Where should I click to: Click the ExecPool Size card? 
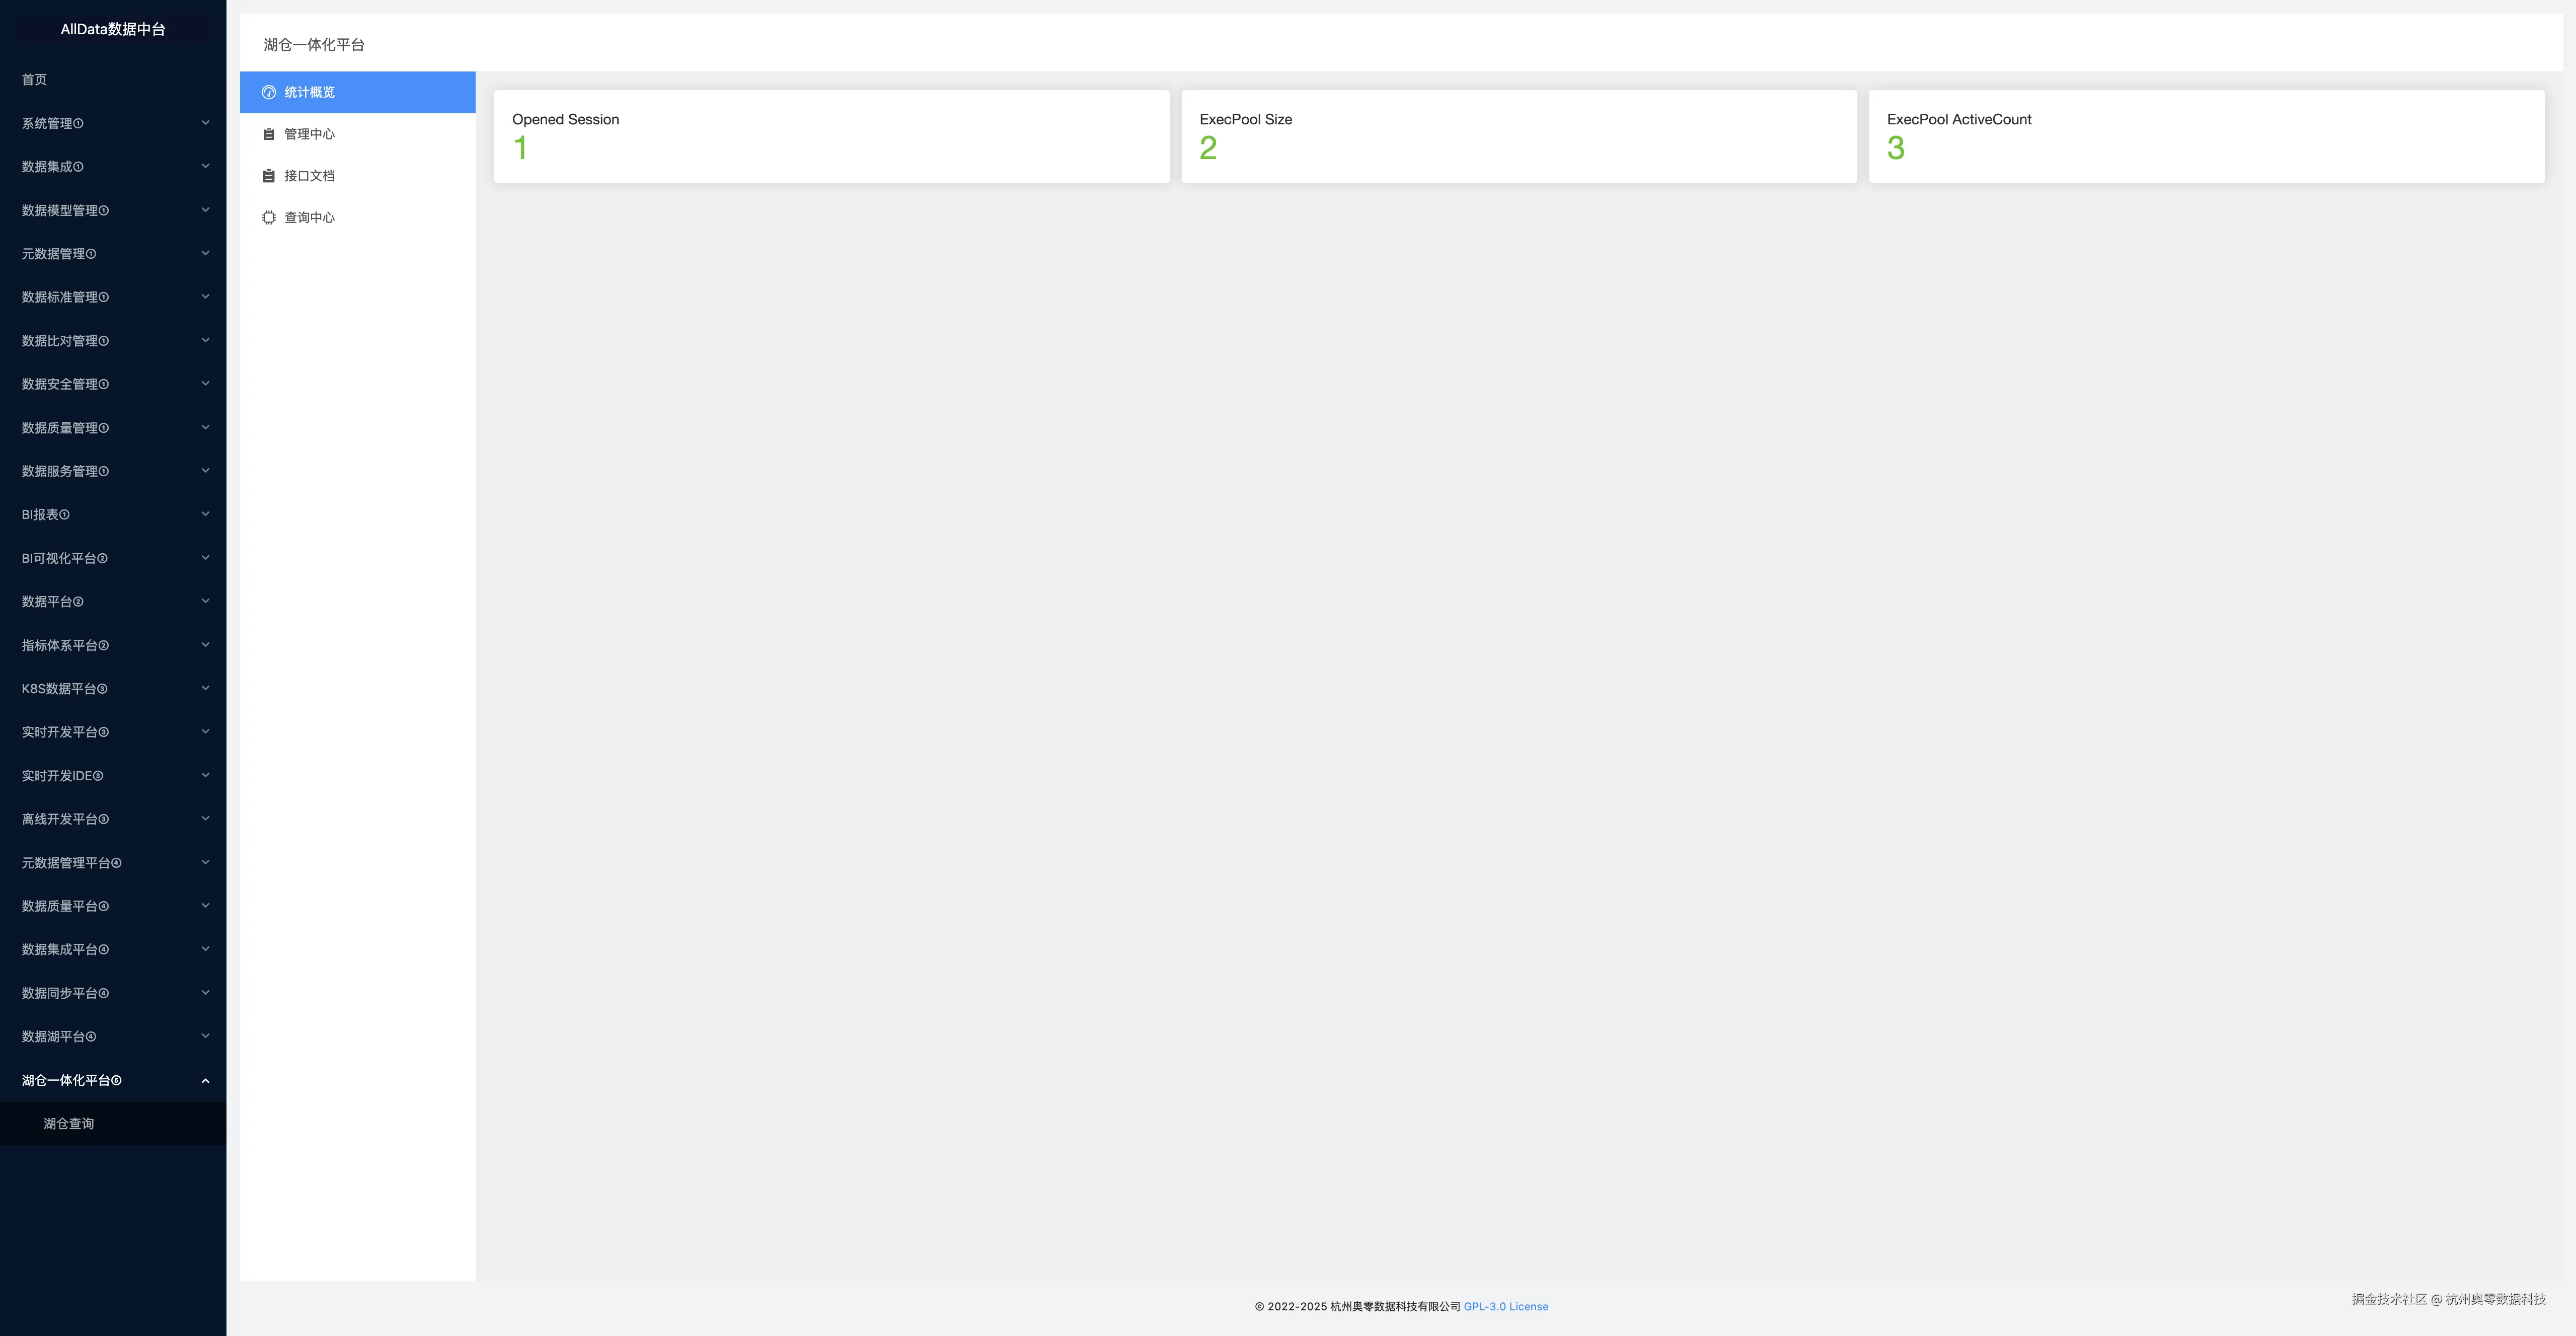click(x=1519, y=136)
